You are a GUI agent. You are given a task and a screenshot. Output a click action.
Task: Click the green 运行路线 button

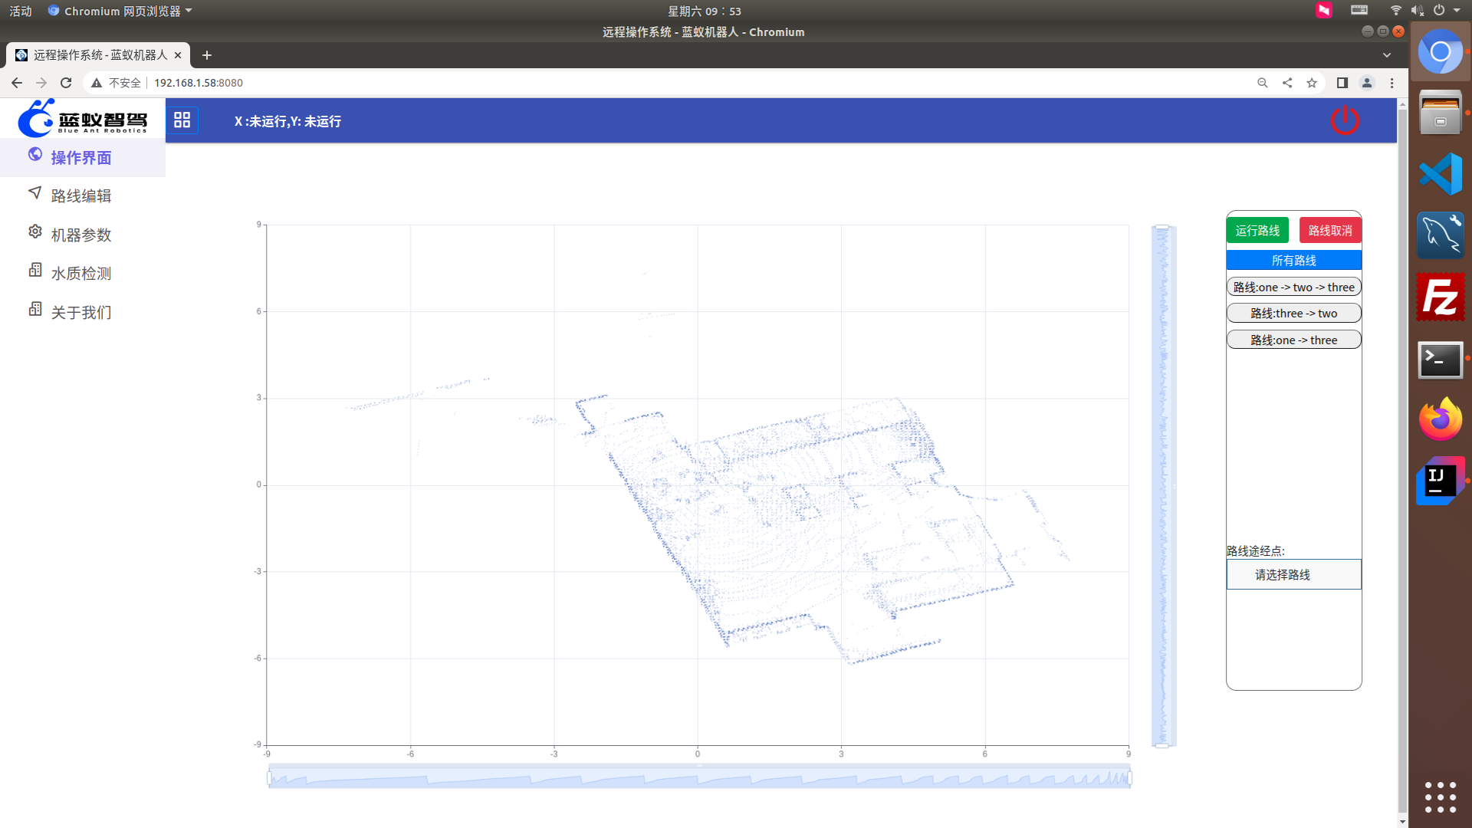1257,231
